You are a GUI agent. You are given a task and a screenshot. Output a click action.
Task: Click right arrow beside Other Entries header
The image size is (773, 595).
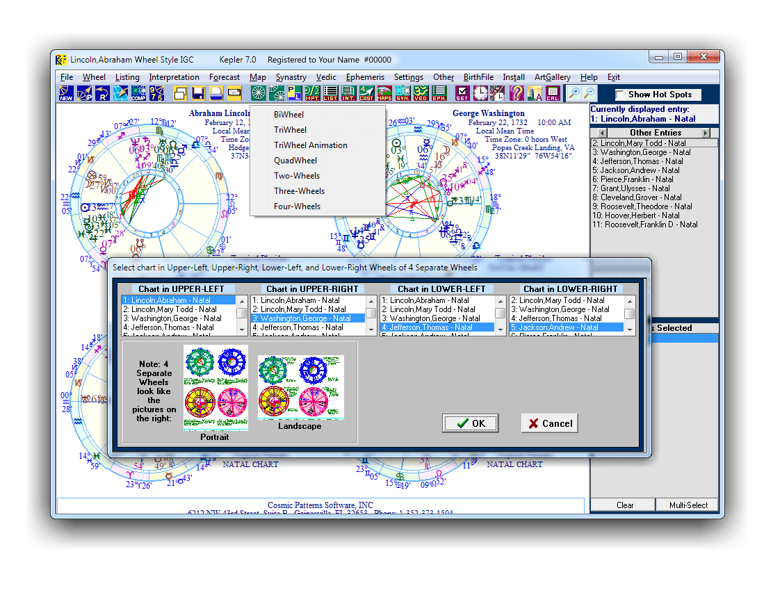click(706, 133)
